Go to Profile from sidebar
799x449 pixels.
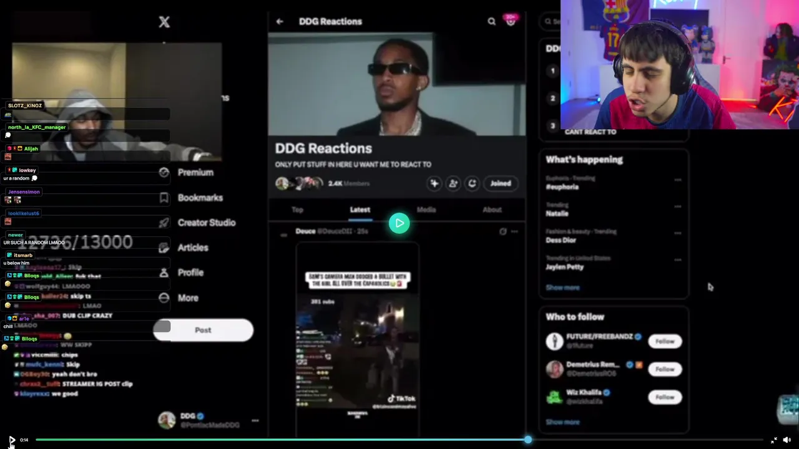[x=190, y=273]
